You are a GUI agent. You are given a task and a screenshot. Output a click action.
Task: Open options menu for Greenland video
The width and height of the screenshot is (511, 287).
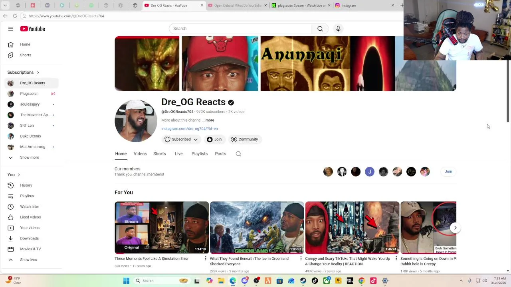coord(301,259)
